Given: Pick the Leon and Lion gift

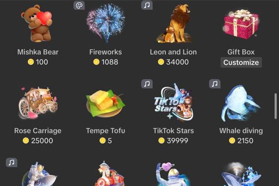Looking at the screenshot, I should [x=174, y=24].
